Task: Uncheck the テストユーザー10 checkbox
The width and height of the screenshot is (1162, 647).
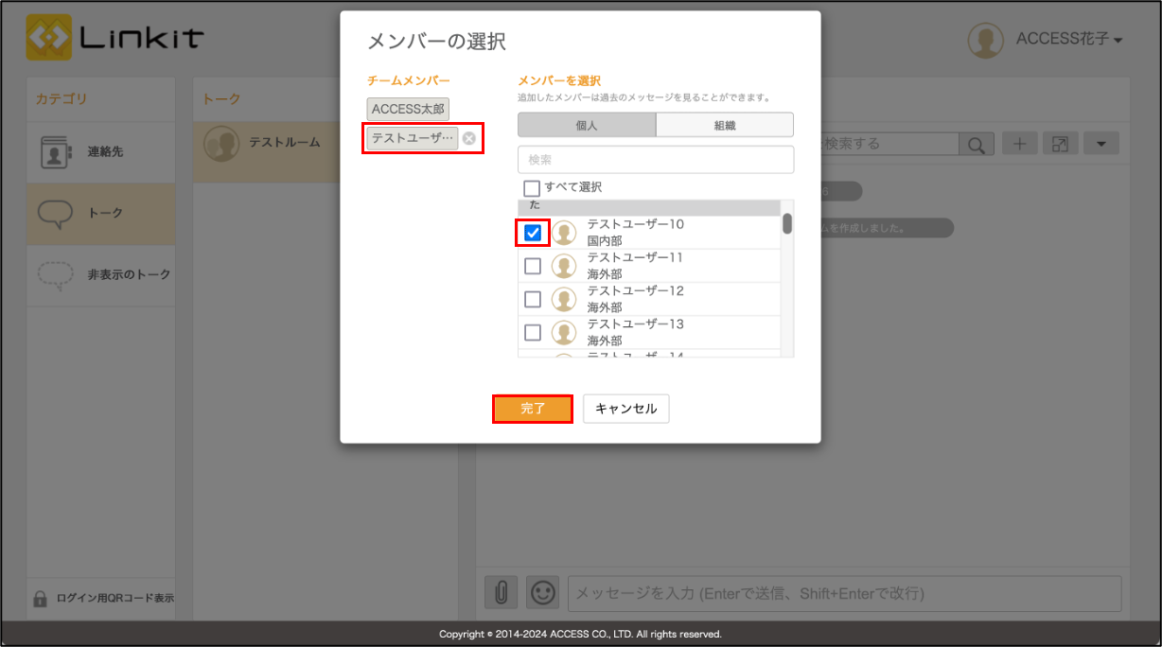Action: pos(533,233)
